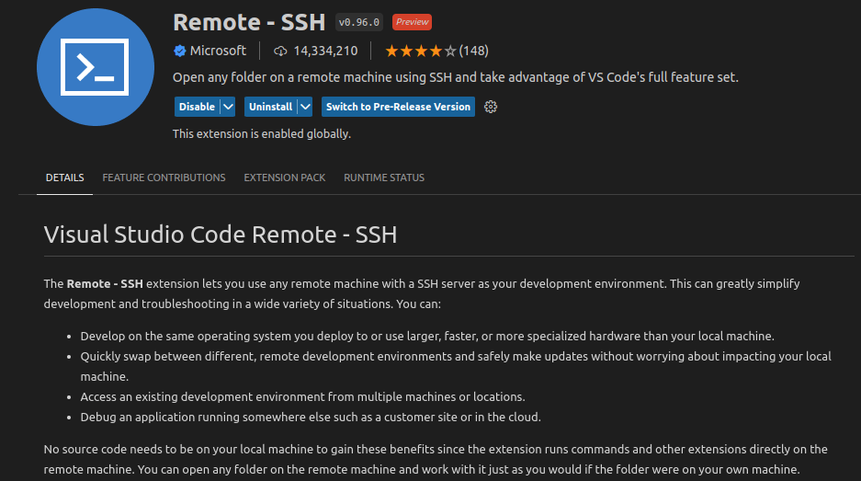Viewport: 861px width, 481px height.
Task: Click the 14,334,210 install count
Action: (325, 52)
